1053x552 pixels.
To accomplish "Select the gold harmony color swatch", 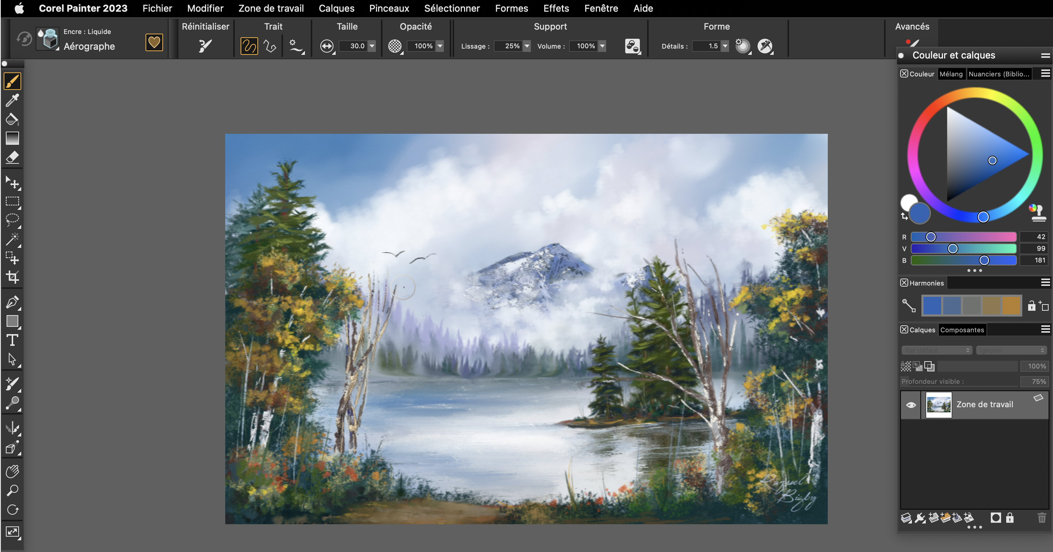I will coord(1011,306).
